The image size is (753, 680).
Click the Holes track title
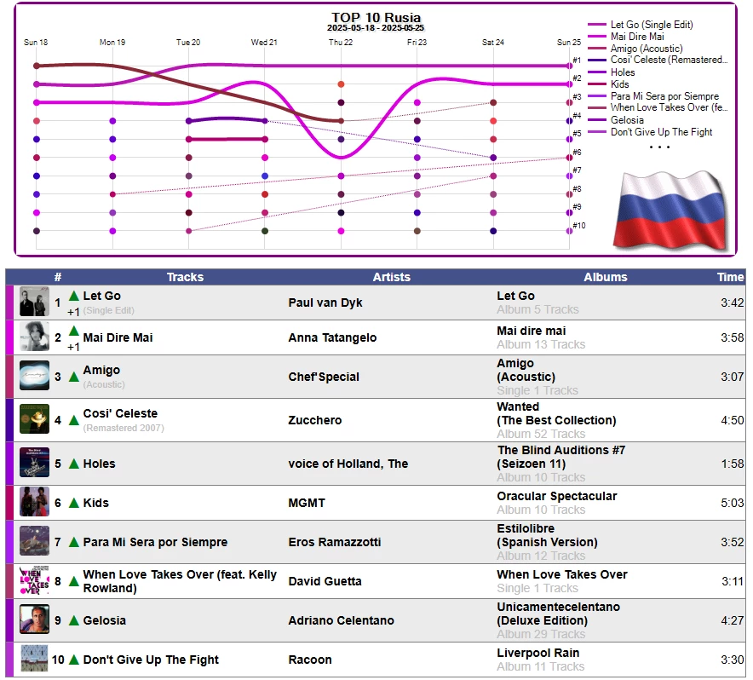[99, 464]
